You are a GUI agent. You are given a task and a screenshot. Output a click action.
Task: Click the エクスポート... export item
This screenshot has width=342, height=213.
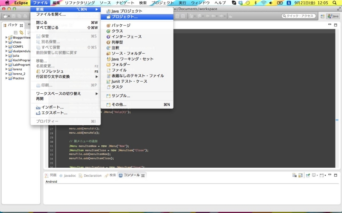65,113
